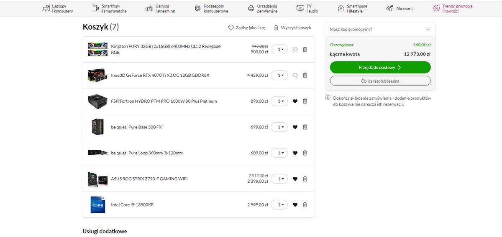
Task: Toggle heart for be quiet! Pure Base 500 FX
Action: pyautogui.click(x=295, y=127)
